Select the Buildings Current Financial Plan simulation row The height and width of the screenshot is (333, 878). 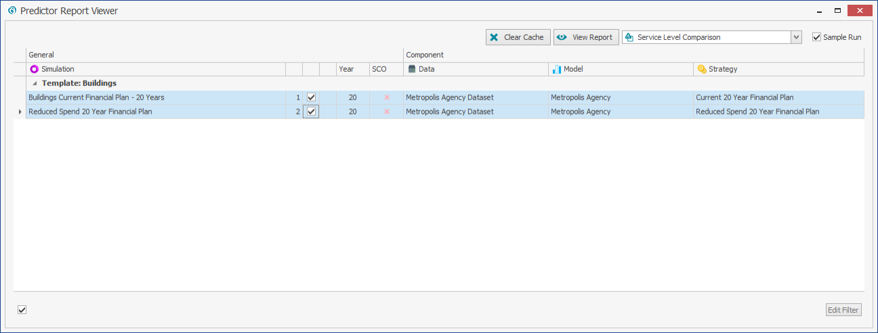coord(96,97)
